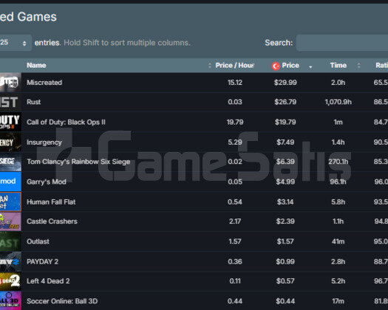Click the $4.99 price for Garry's Mod
Image resolution: width=388 pixels, height=310 pixels.
[285, 182]
